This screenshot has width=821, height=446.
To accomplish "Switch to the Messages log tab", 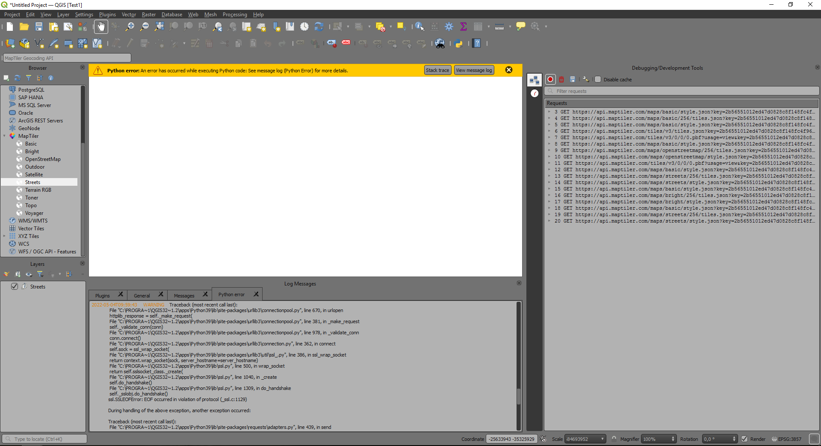I will coord(183,295).
